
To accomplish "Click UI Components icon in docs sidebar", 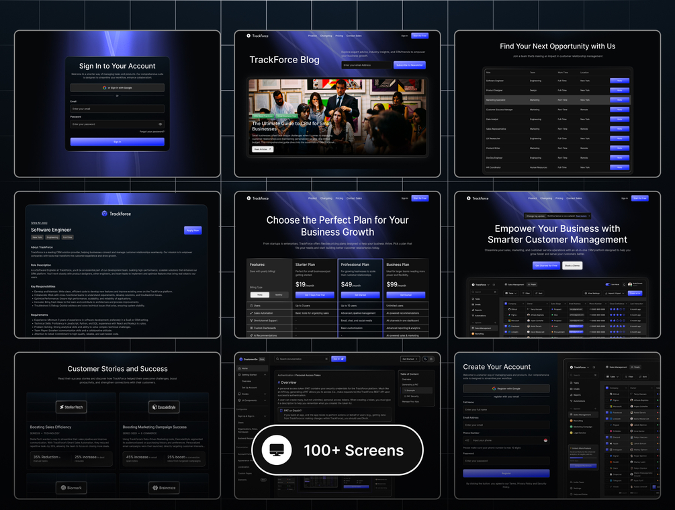I will (x=239, y=400).
